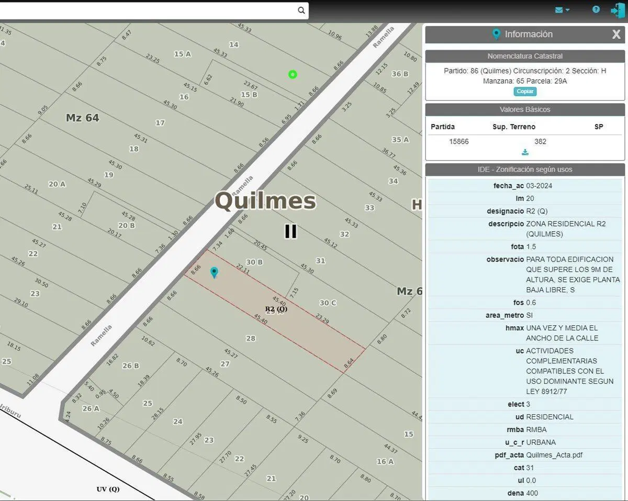Click the search magnifier icon

point(301,10)
